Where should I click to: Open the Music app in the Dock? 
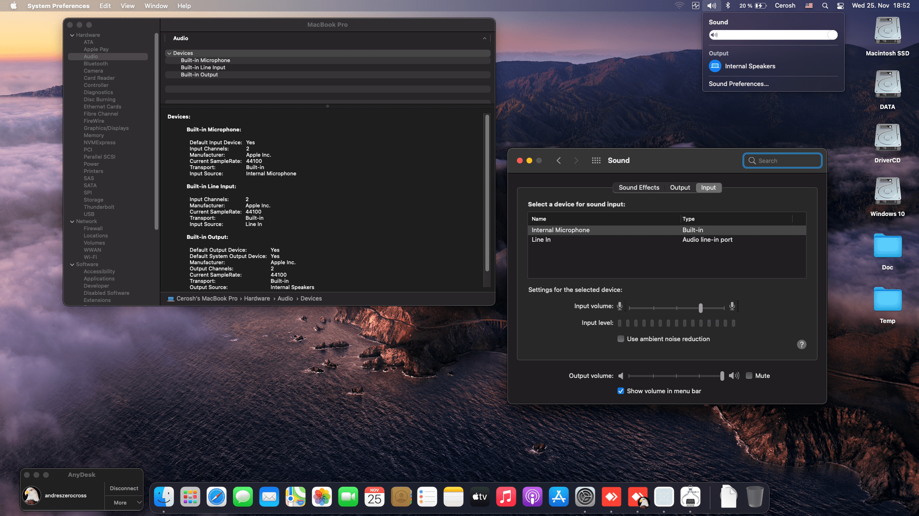coord(506,496)
